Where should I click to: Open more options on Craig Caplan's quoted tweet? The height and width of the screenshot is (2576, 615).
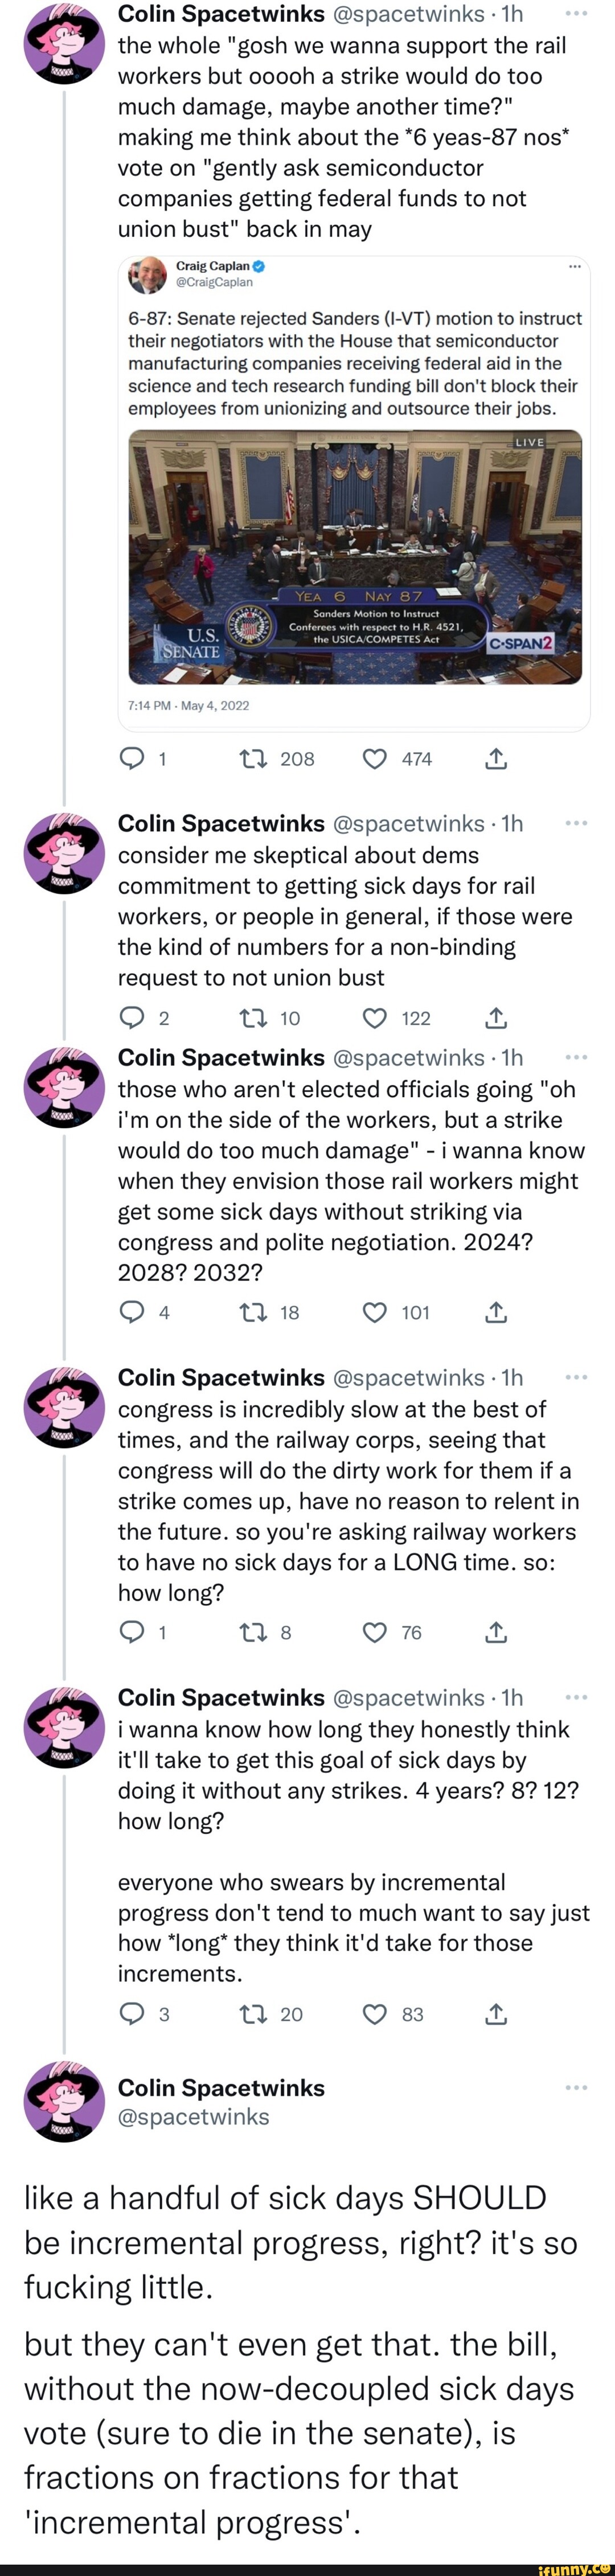click(574, 267)
